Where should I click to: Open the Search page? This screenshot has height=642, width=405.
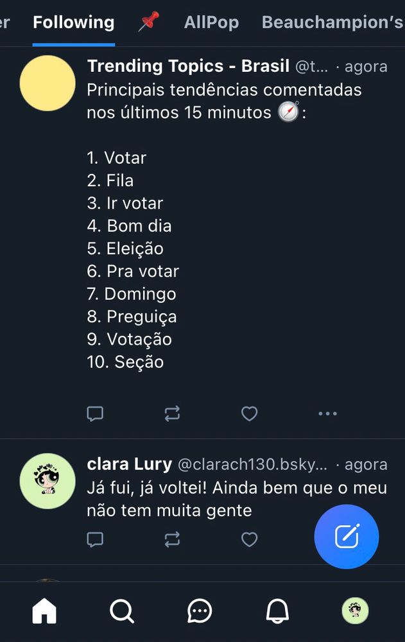coord(121,611)
